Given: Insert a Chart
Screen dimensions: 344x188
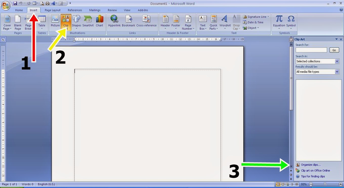Looking at the screenshot, I should point(99,21).
